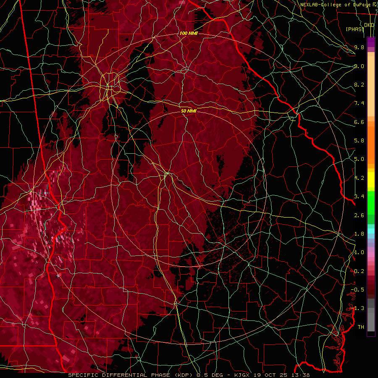
Task: Click the 3.4 legend value
Action: 359,197
